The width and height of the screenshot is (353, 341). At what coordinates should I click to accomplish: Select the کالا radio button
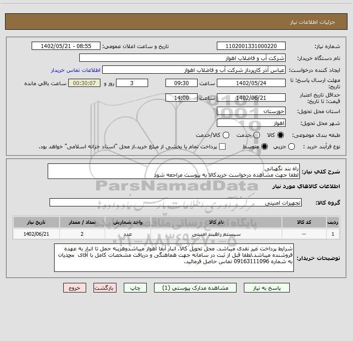[281, 135]
